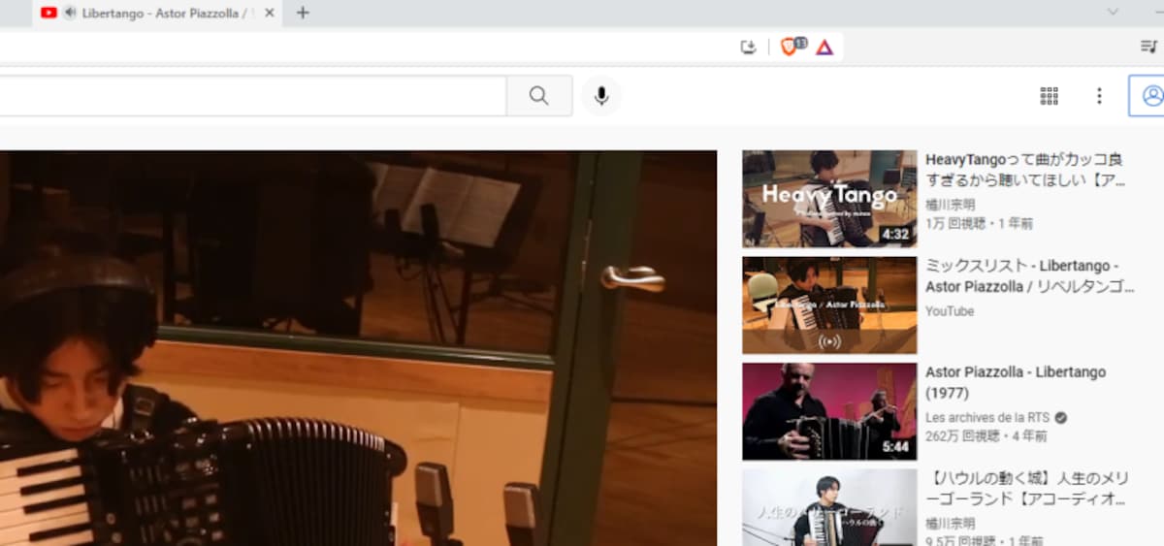Click the page install/download icon in address bar
The image size is (1164, 546).
[748, 47]
